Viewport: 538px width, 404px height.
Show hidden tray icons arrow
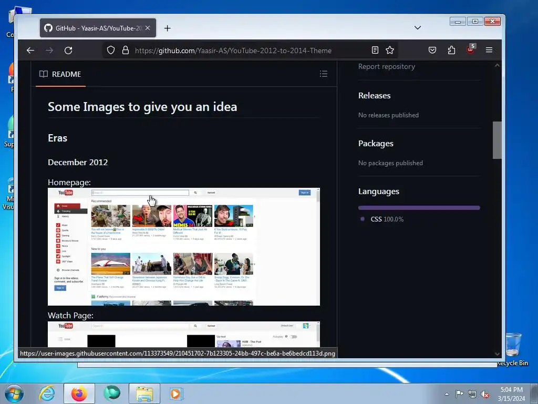(447, 394)
